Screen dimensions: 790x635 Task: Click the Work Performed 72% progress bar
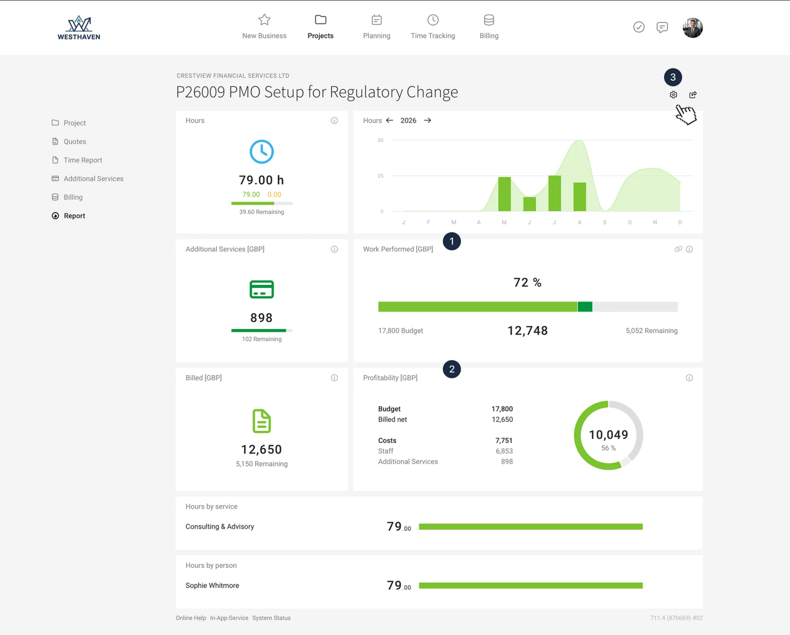tap(528, 307)
